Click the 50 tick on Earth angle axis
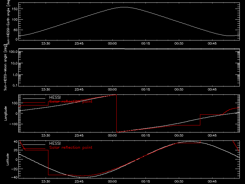 point(16,30)
